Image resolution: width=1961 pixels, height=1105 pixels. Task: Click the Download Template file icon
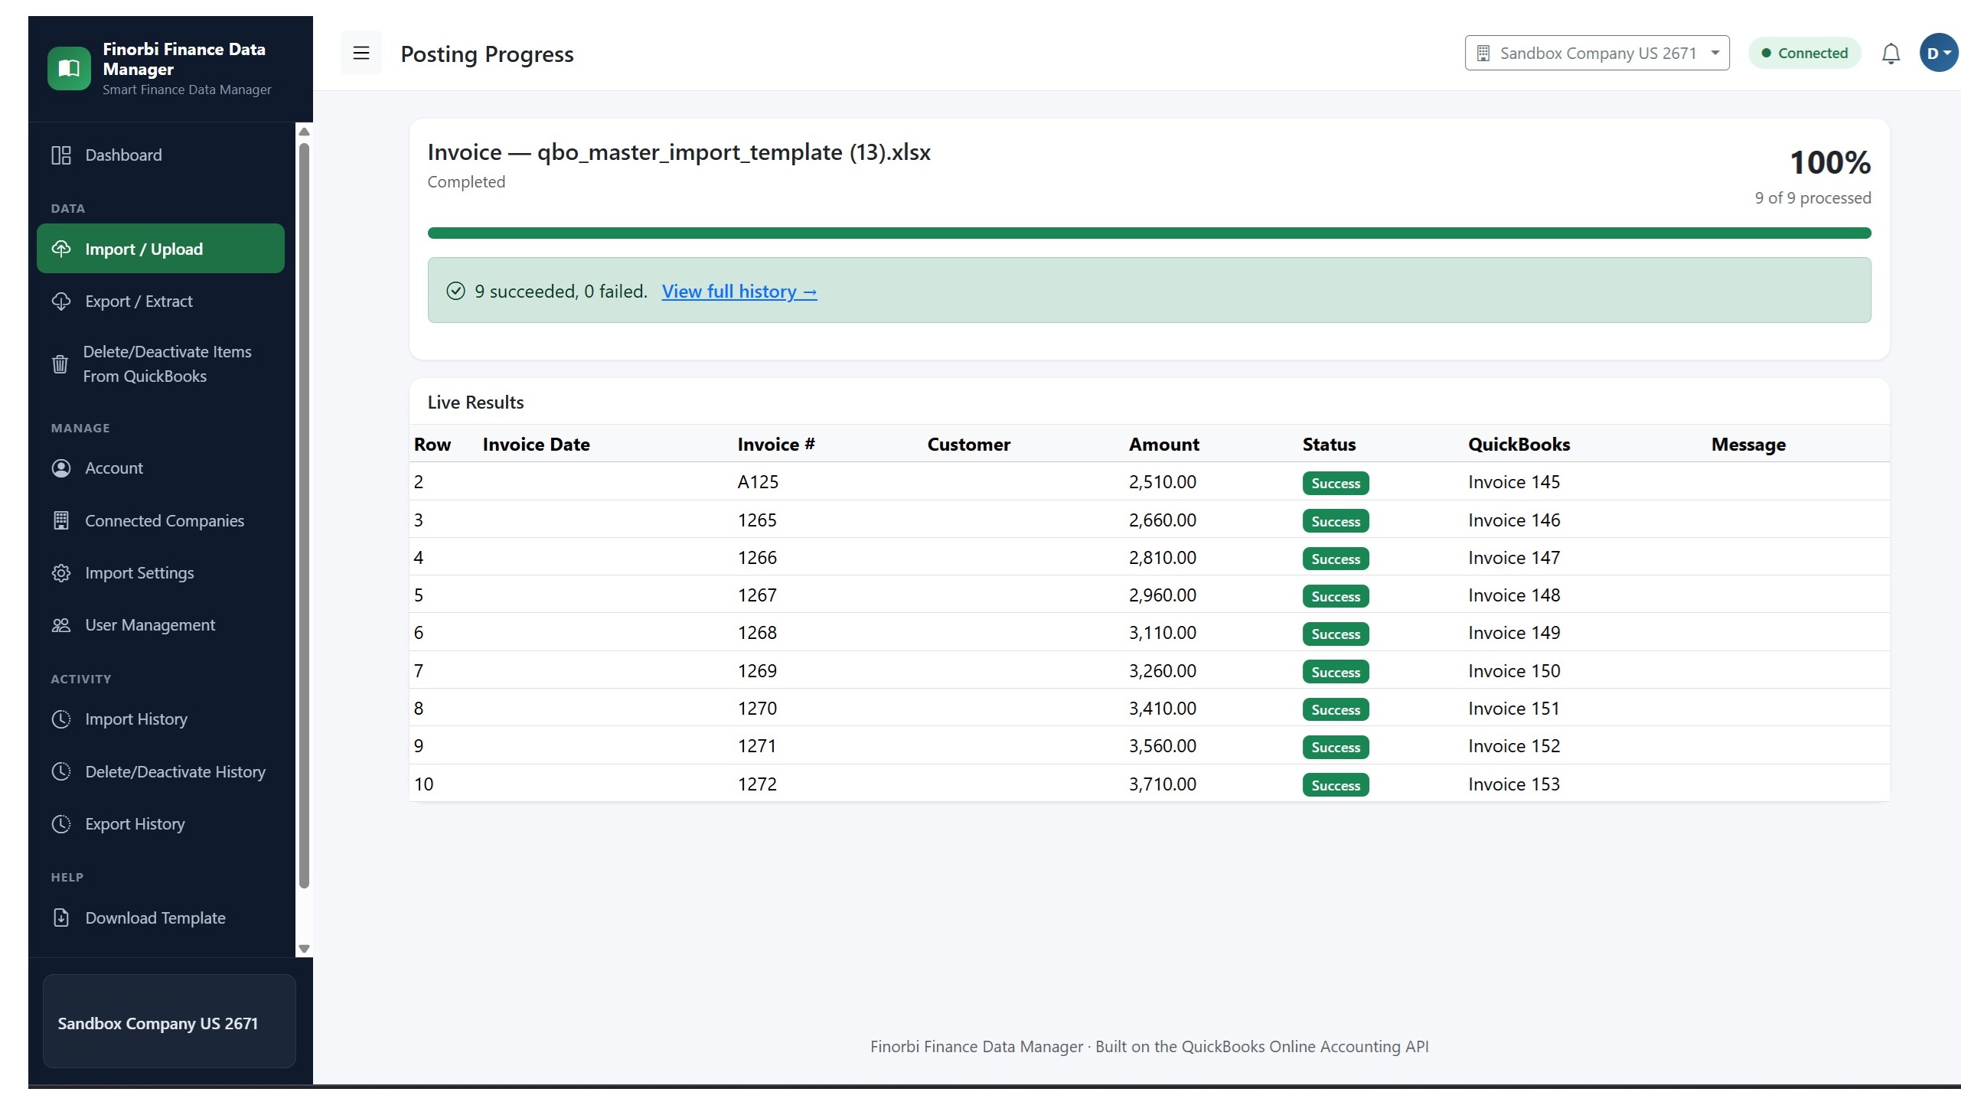click(61, 918)
